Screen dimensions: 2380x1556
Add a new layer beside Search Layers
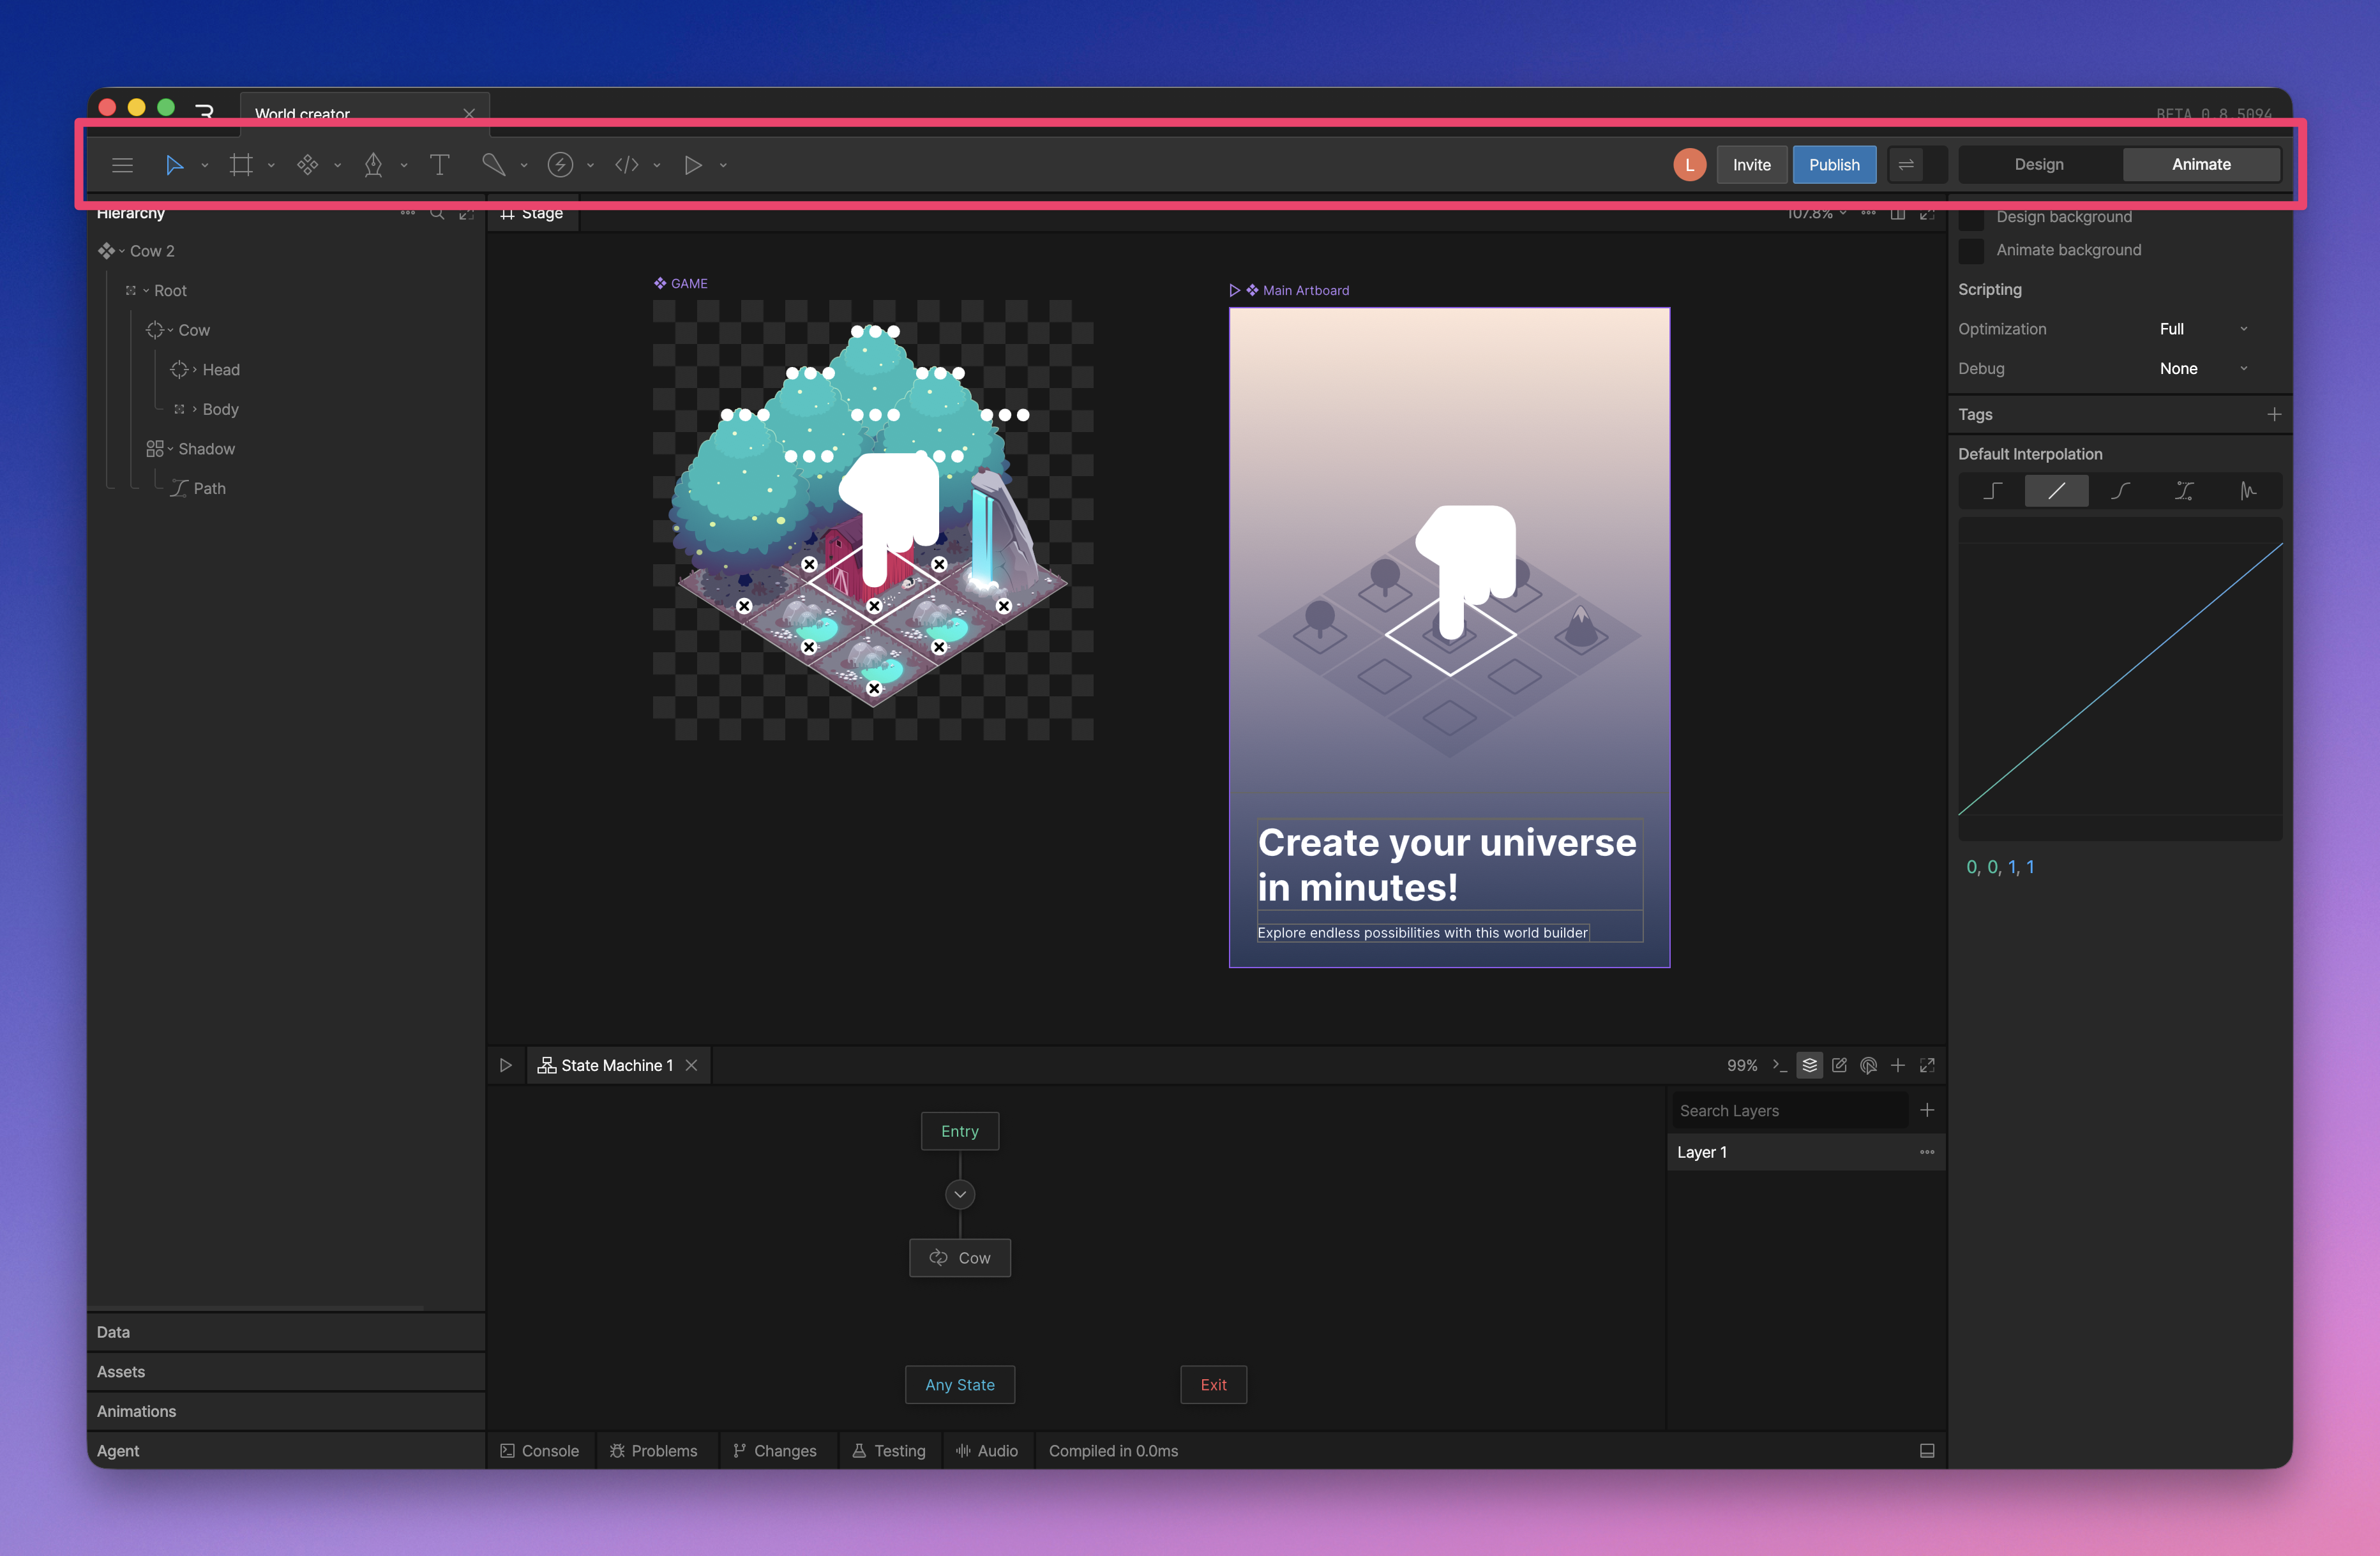point(1927,1110)
